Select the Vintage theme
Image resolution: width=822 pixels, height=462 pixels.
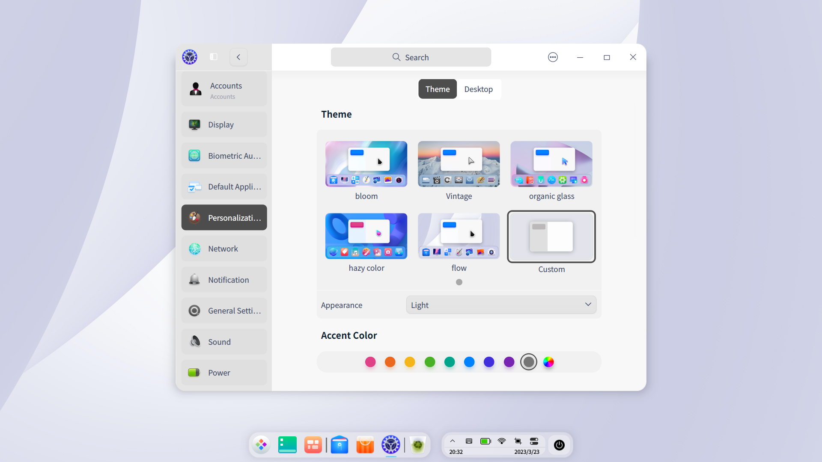coord(459,164)
